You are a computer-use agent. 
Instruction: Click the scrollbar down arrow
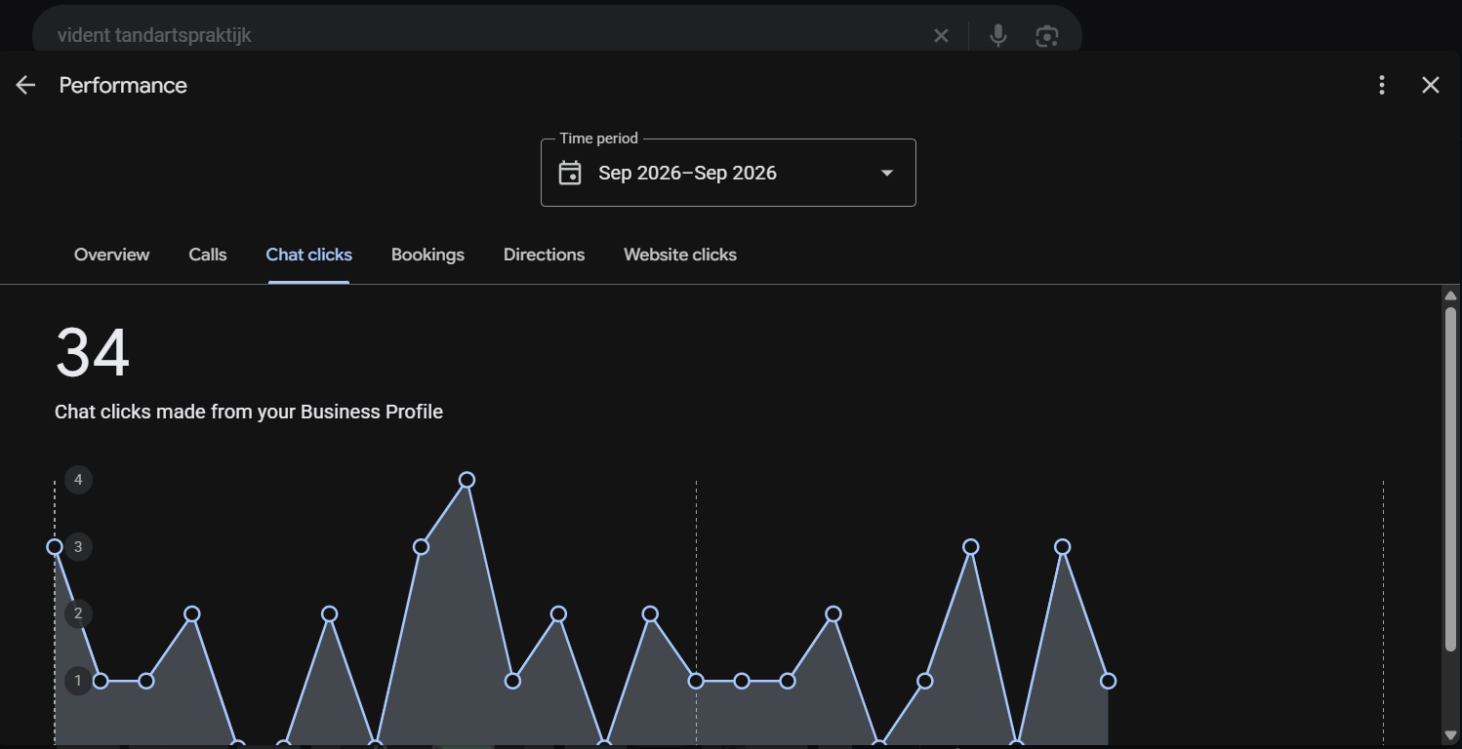click(1451, 735)
